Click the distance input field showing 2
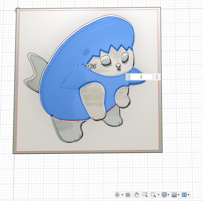This screenshot has width=203, height=201. pos(141,77)
